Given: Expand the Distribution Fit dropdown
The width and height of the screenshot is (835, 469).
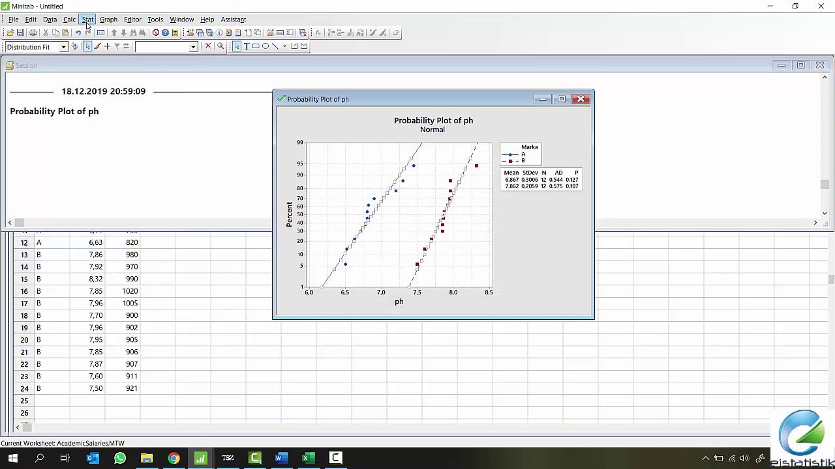Looking at the screenshot, I should 63,47.
